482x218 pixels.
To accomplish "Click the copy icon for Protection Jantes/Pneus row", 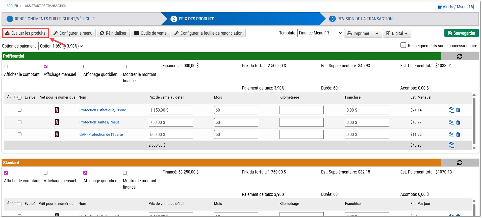I will (451, 122).
